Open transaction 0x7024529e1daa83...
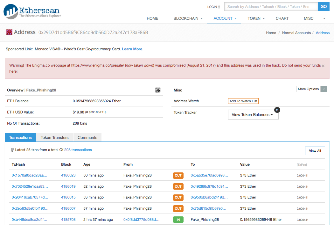Image resolution: width=334 pixels, height=225 pixels. tap(30, 186)
